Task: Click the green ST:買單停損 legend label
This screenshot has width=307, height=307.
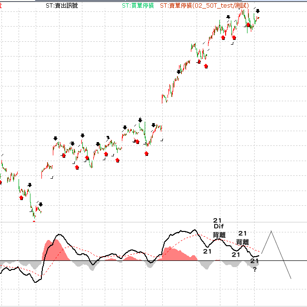Action: 138,6
